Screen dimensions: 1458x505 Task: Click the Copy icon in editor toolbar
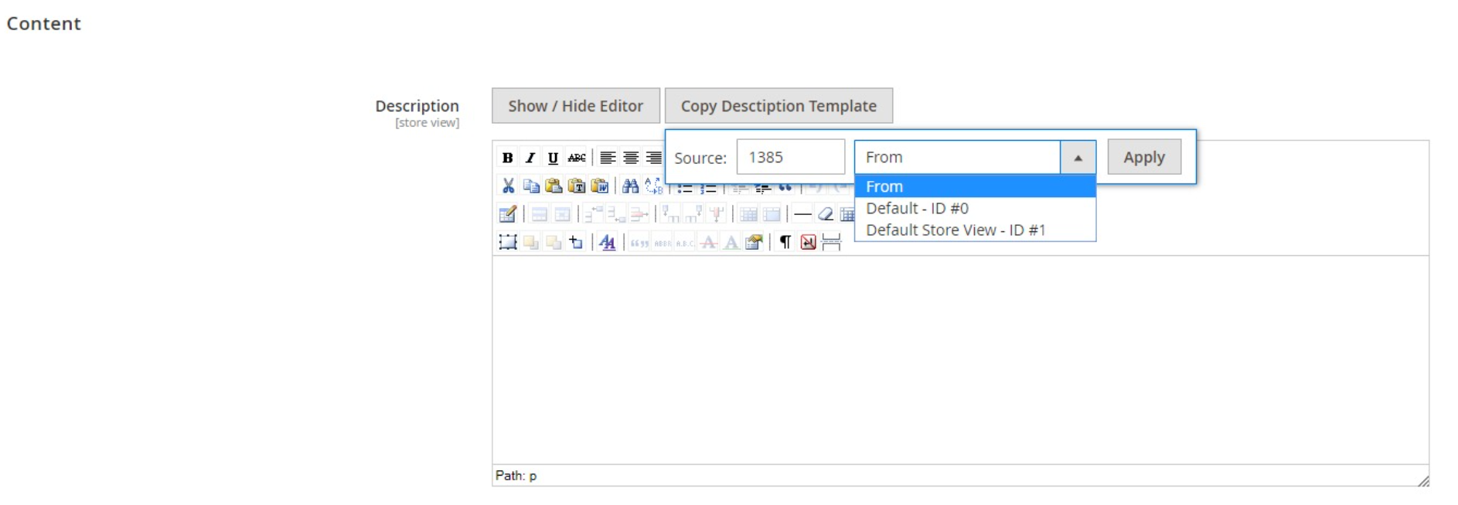pyautogui.click(x=531, y=186)
